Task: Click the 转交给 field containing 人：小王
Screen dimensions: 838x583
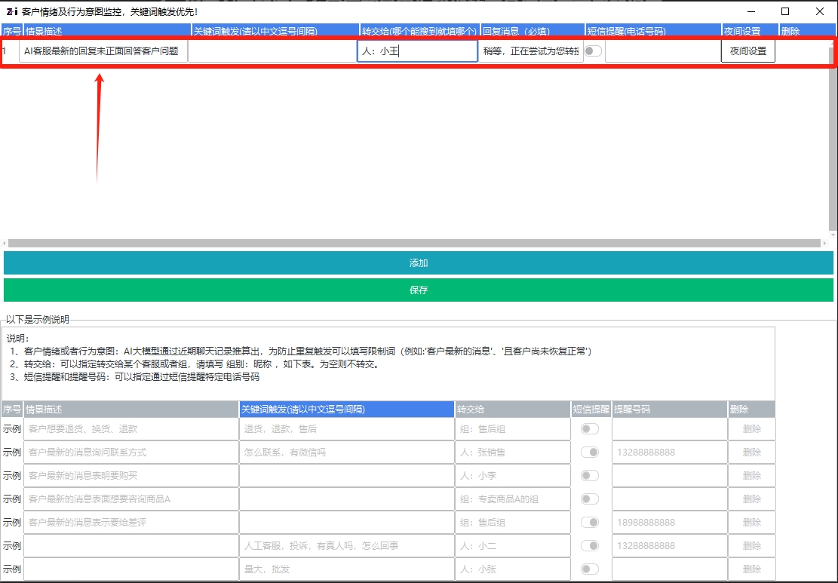Action: pyautogui.click(x=417, y=51)
